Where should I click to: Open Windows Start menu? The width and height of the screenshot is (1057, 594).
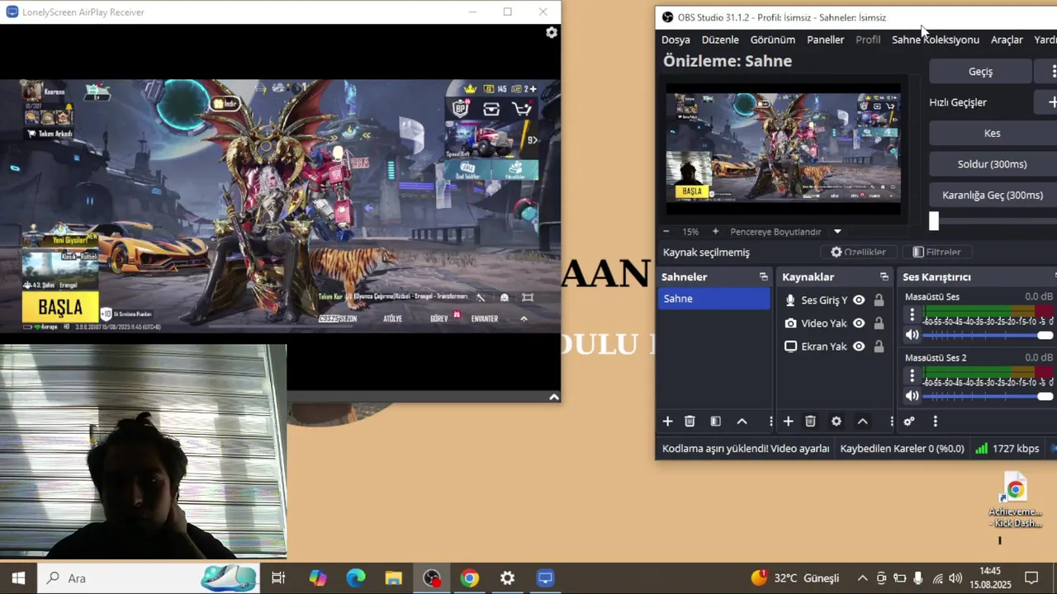pyautogui.click(x=18, y=578)
